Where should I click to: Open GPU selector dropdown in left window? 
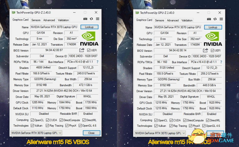click(36, 133)
